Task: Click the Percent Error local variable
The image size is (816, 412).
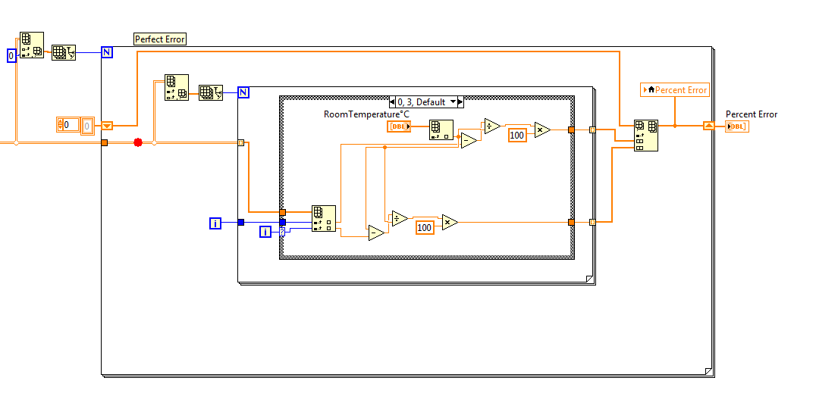Action: point(675,90)
